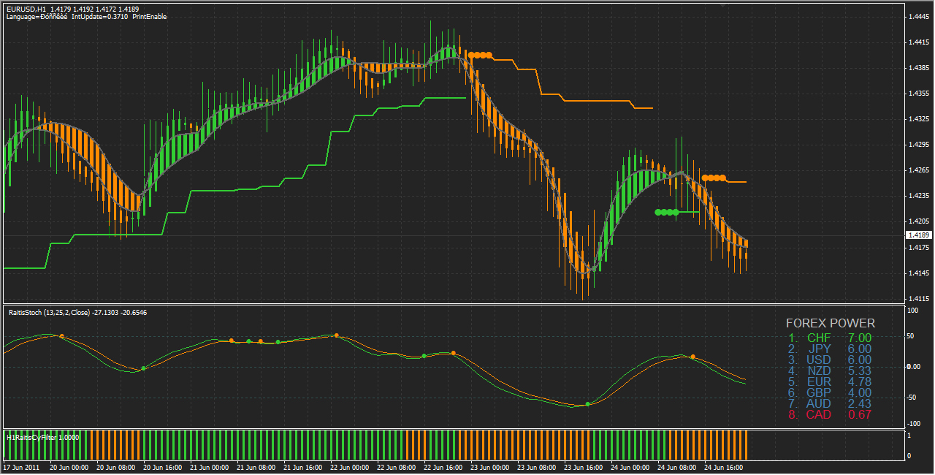Click the 1.4115 level on the price axis

coord(917,299)
